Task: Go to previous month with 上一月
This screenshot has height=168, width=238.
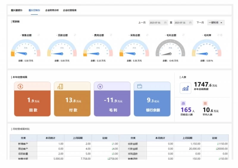Action: click(x=142, y=23)
